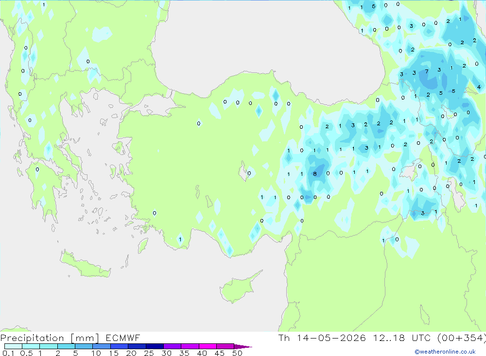Click the precipitation value 8 in eastern Turkey
Viewport: 486px width, 356px height.
(x=315, y=174)
